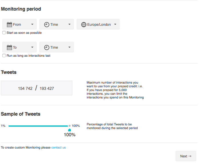Click the 154 742 tweets limit value

(25, 88)
